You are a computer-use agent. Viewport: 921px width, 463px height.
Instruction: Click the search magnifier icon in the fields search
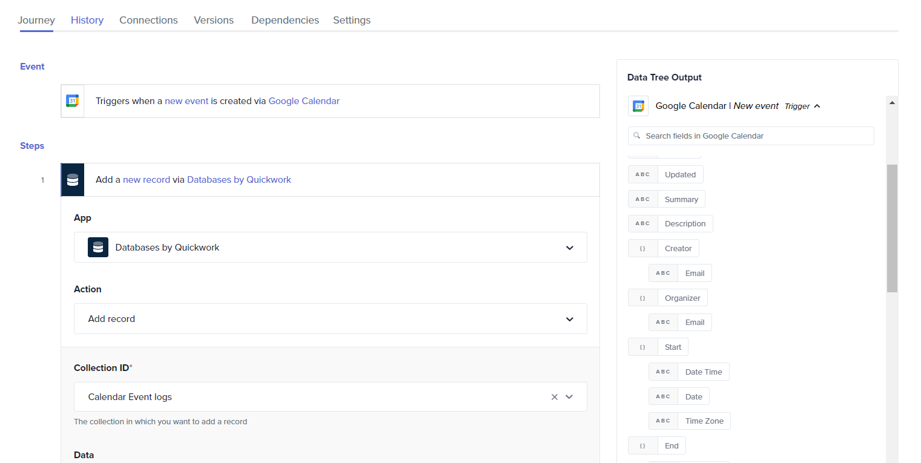pos(637,136)
